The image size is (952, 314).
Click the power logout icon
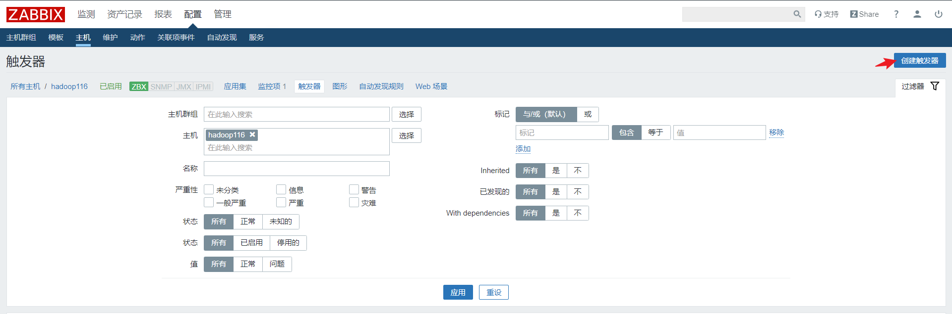click(x=939, y=14)
